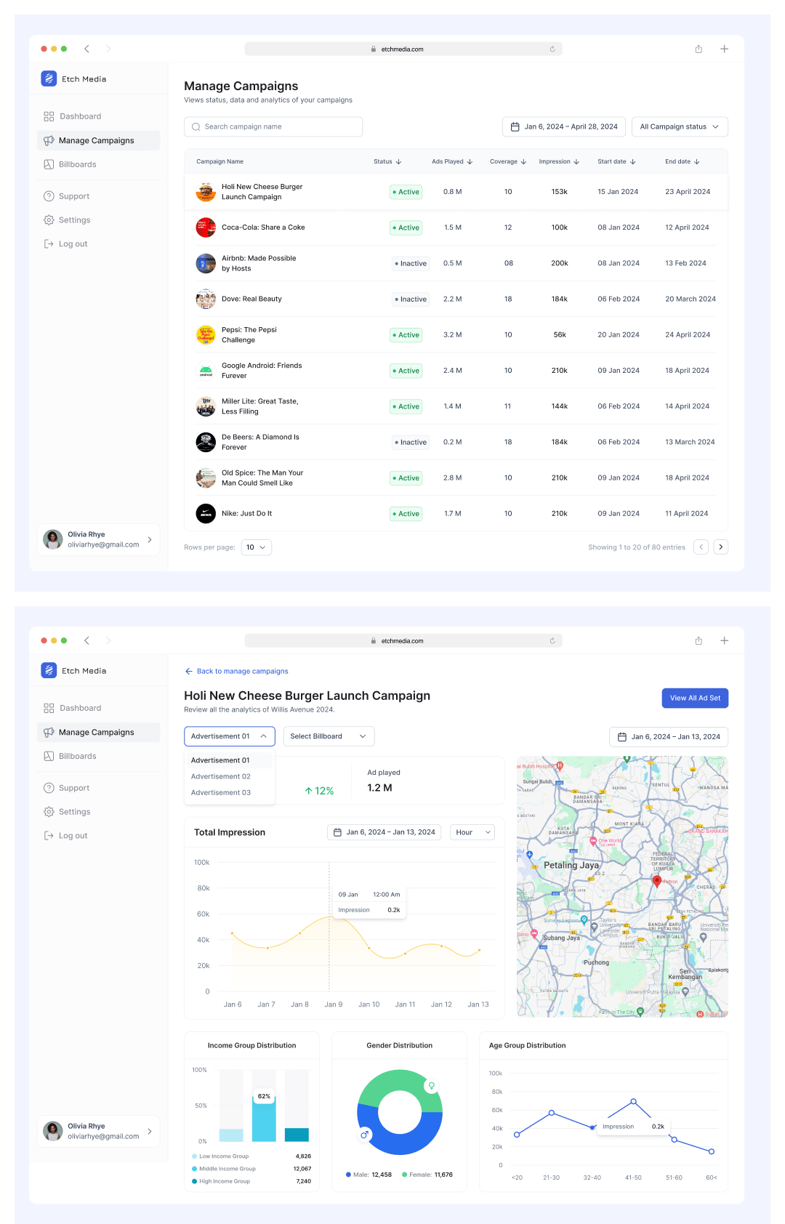Expand Olivia Rhye profile chevron in bottom window
This screenshot has width=785, height=1224.
tap(150, 1131)
